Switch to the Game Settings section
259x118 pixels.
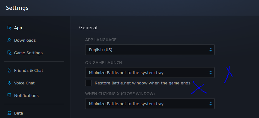[x=28, y=53]
